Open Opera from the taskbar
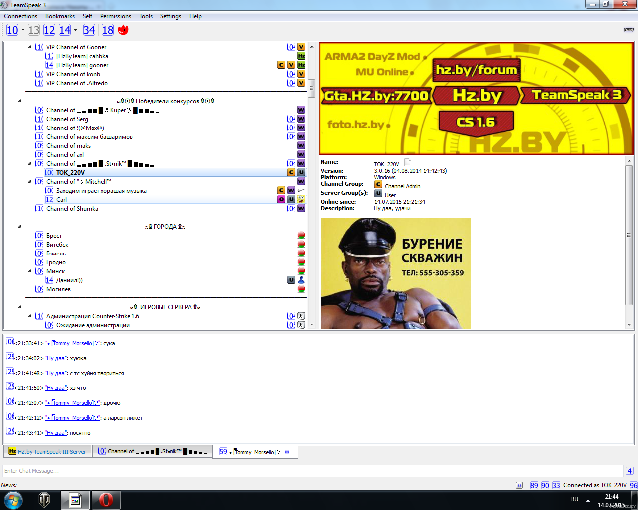 106,500
